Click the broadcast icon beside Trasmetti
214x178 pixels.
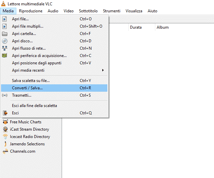point(5,95)
